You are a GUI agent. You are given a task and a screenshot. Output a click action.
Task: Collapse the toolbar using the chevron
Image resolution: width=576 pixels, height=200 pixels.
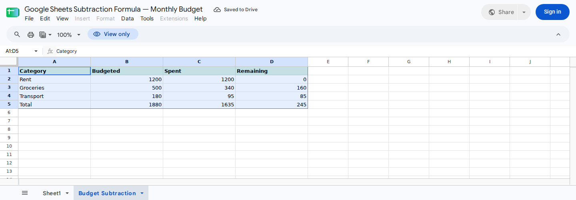pyautogui.click(x=558, y=34)
